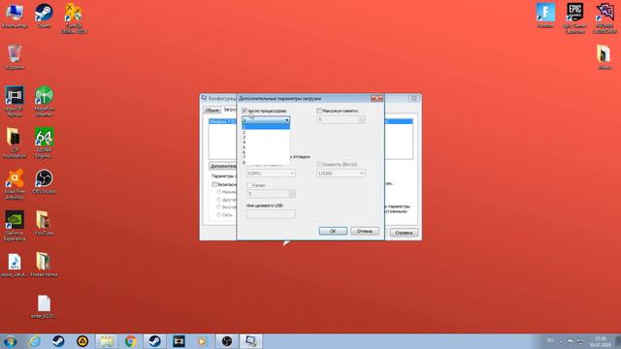Open the Windows Start menu
This screenshot has width=621, height=349.
click(10, 341)
